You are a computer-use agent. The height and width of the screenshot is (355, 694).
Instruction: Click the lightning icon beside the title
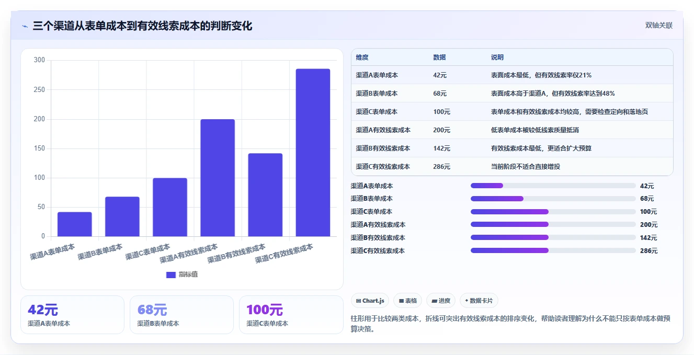25,26
